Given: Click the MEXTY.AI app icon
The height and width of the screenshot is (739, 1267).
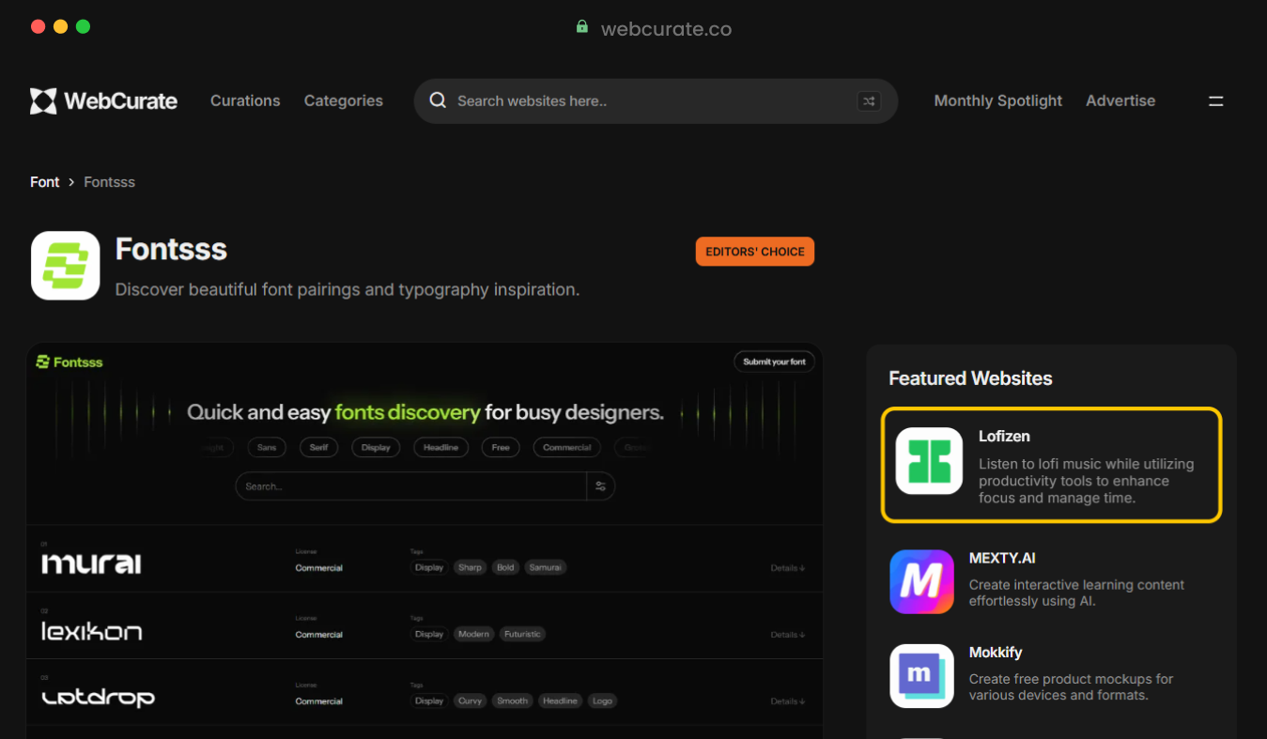Looking at the screenshot, I should pos(921,582).
